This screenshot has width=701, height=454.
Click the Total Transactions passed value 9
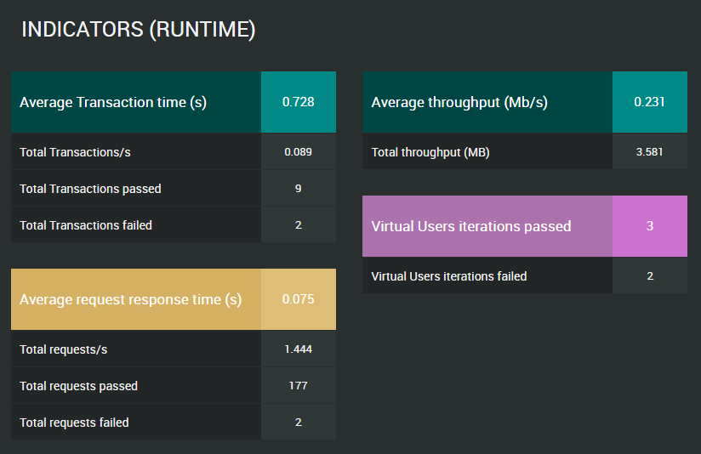pyautogui.click(x=298, y=189)
